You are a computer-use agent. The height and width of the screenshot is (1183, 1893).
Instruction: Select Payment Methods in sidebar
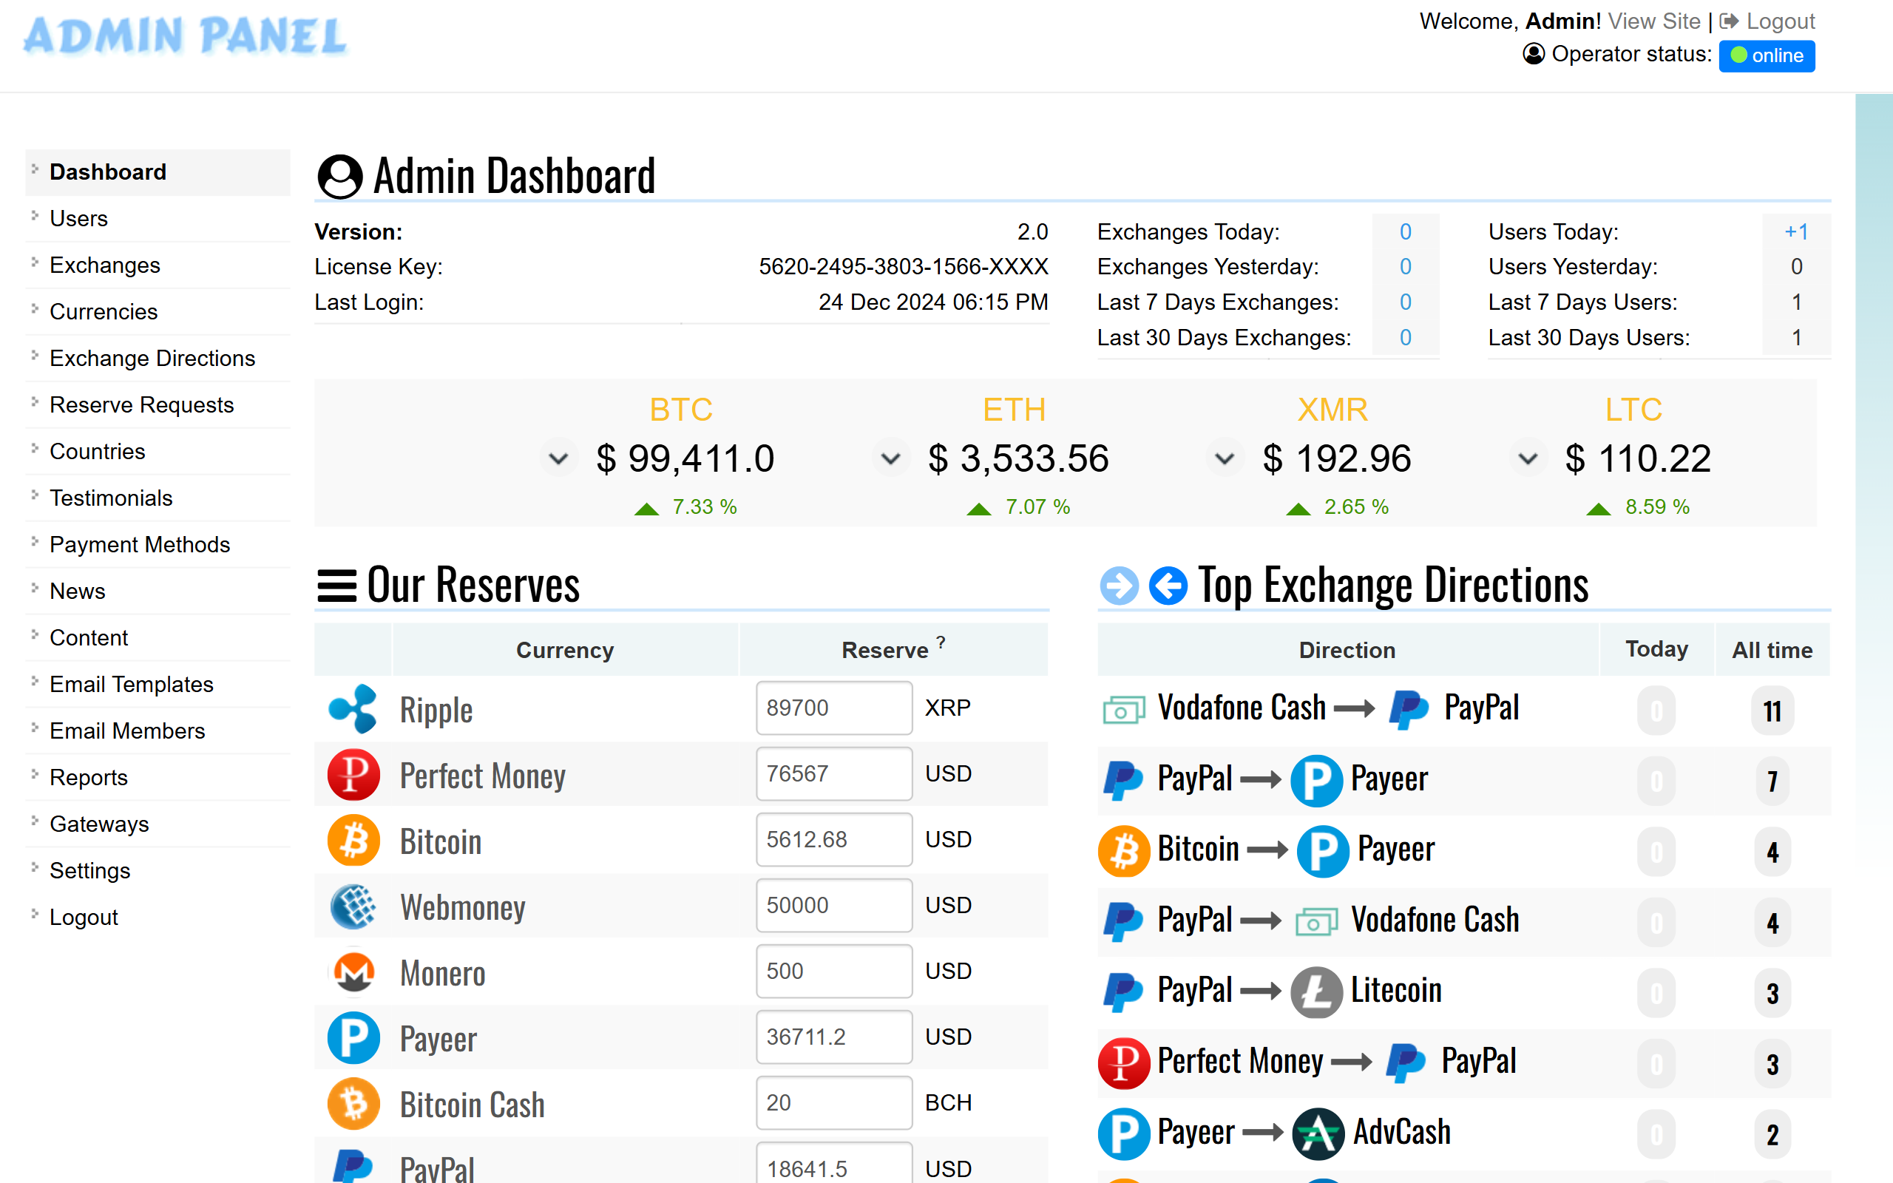158,545
